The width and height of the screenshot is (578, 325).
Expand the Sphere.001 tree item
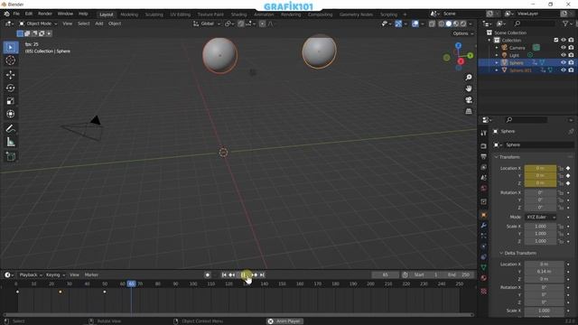tap(497, 70)
